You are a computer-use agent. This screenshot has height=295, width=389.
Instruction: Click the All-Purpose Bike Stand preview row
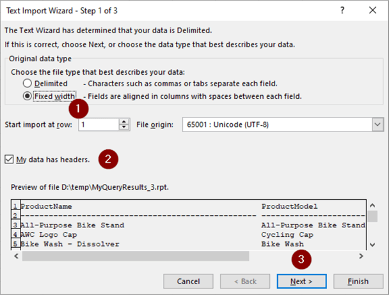click(72, 225)
